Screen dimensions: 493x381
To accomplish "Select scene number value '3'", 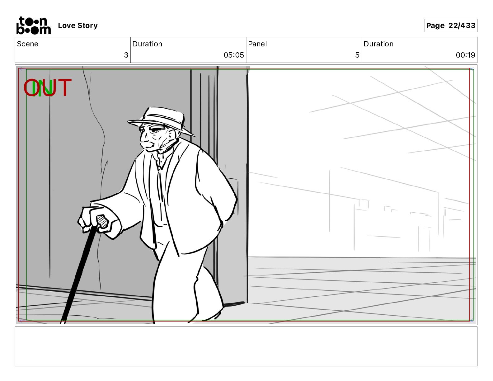I will pyautogui.click(x=126, y=55).
